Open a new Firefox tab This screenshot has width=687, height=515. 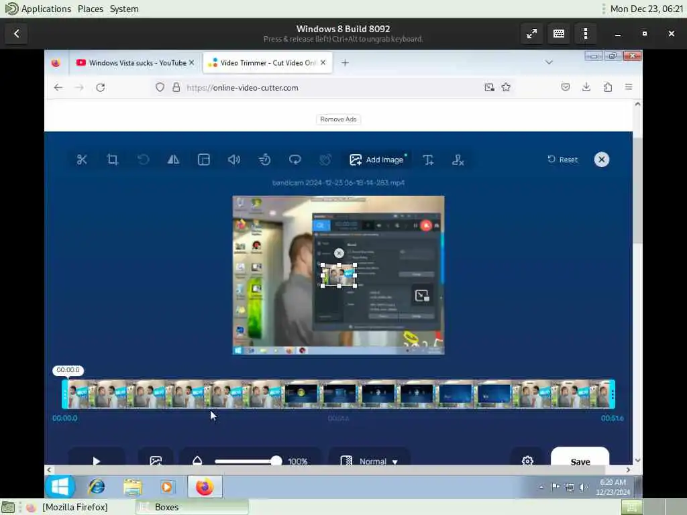[345, 62]
